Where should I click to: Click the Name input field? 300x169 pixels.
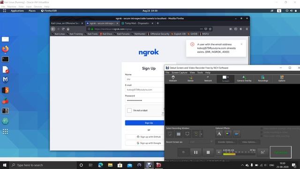tap(145, 79)
